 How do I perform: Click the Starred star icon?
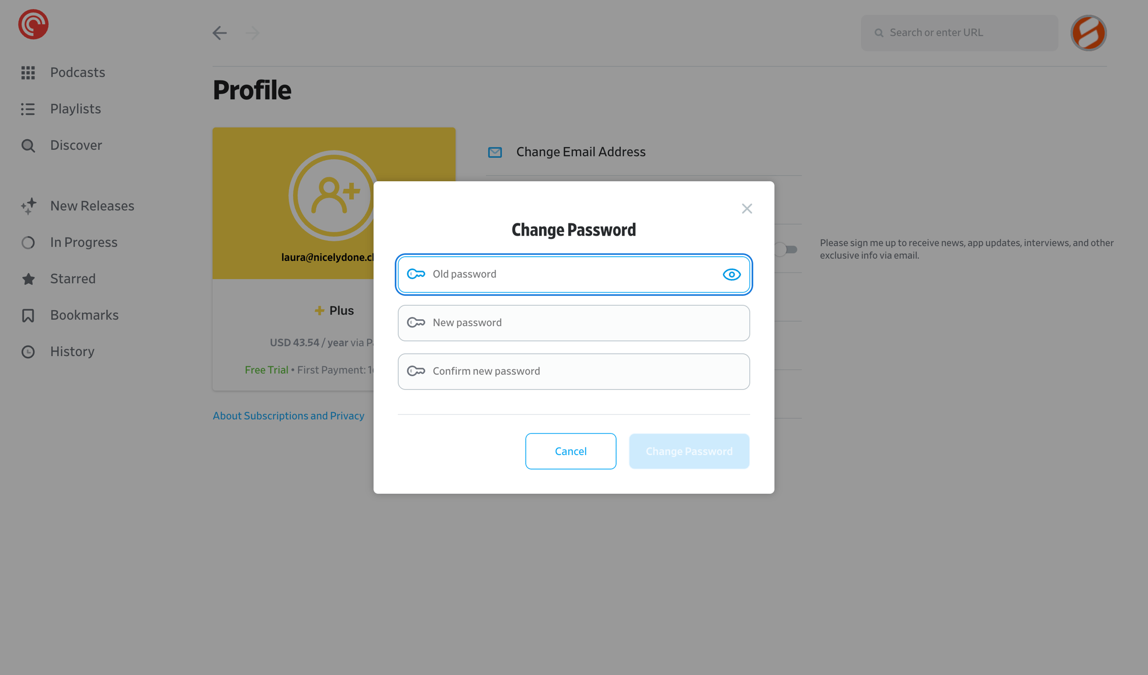click(x=28, y=279)
